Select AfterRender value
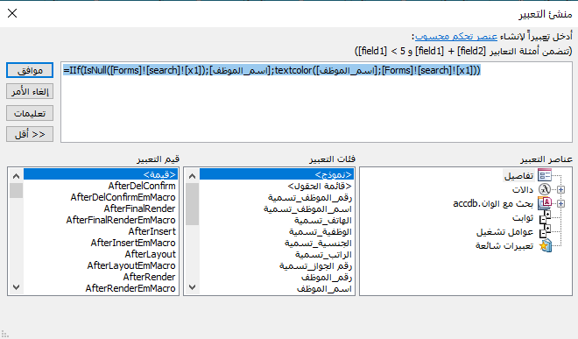The height and width of the screenshot is (339, 578). (x=101, y=278)
